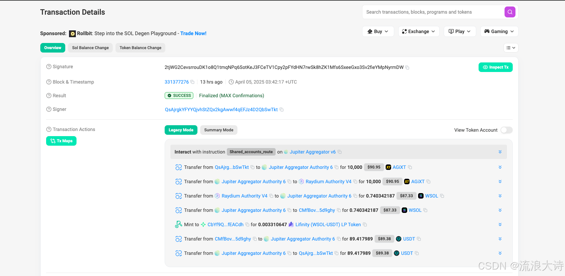Copy AGiXT token address in first transfer row
The height and width of the screenshot is (276, 565).
click(410, 167)
